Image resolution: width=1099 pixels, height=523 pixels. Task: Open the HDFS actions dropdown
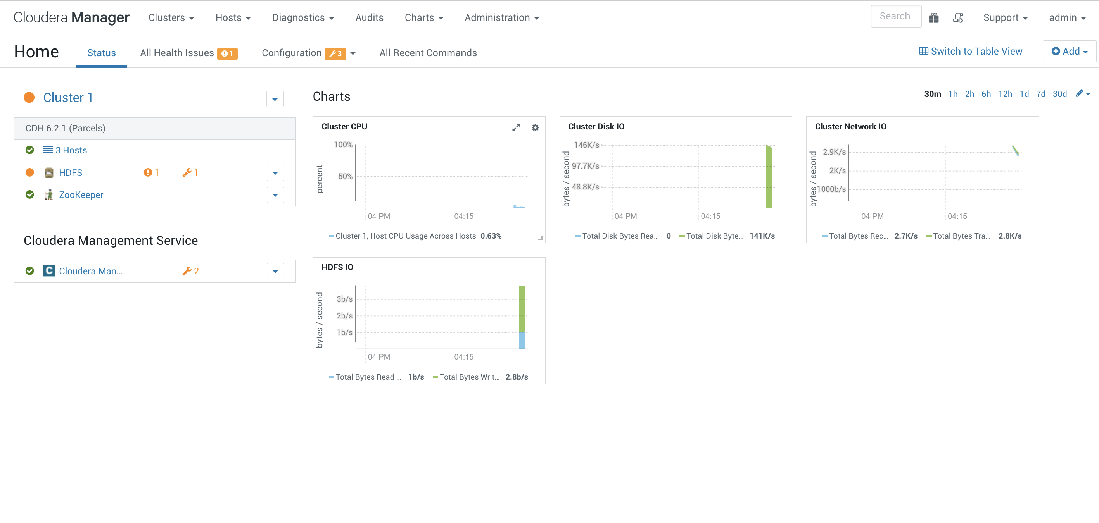(x=275, y=173)
